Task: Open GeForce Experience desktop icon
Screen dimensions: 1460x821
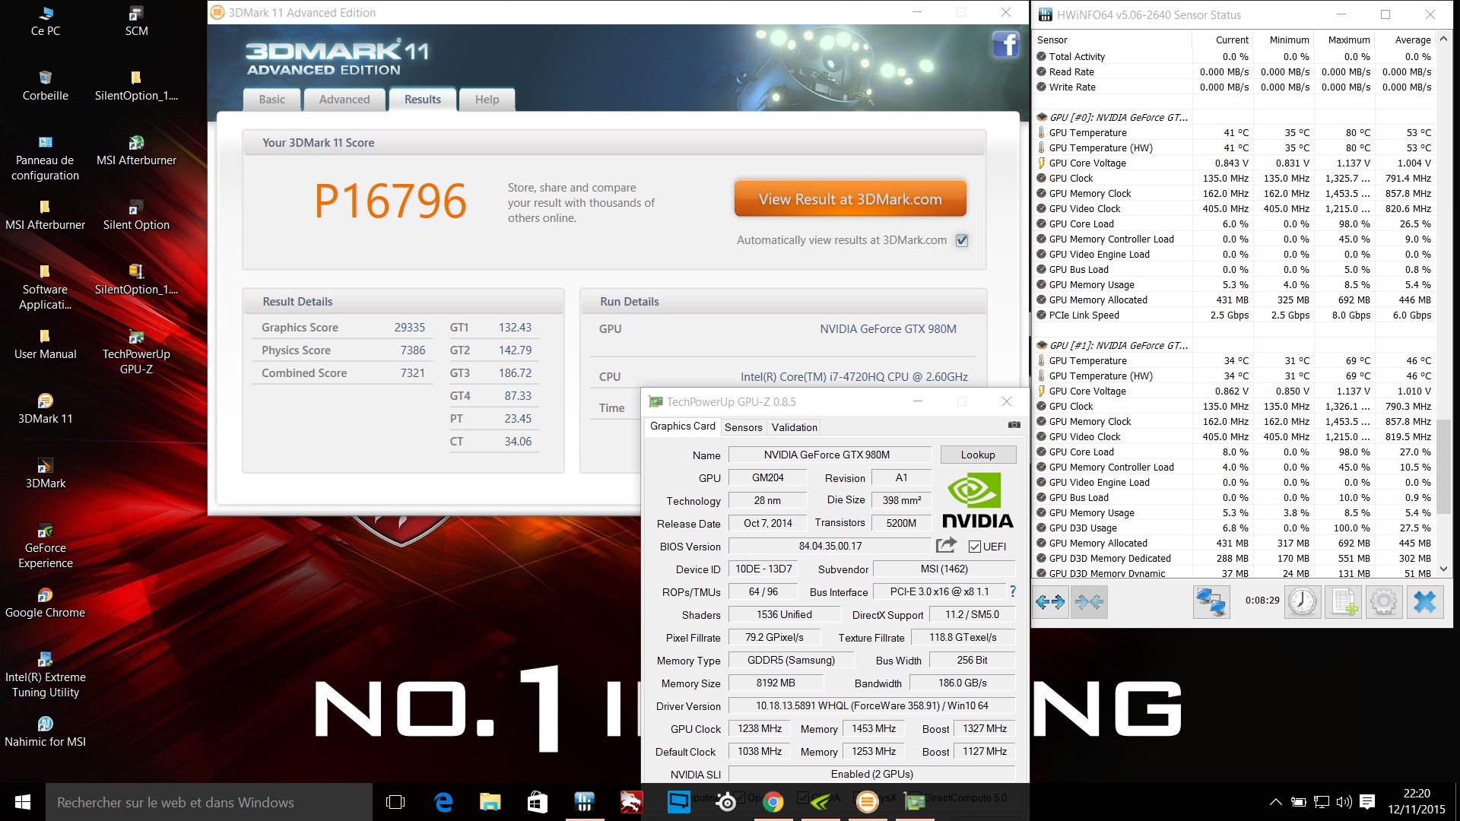Action: point(46,546)
